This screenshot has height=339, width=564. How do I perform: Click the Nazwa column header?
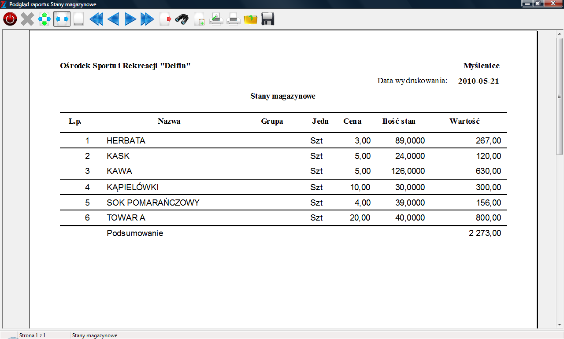pos(169,122)
